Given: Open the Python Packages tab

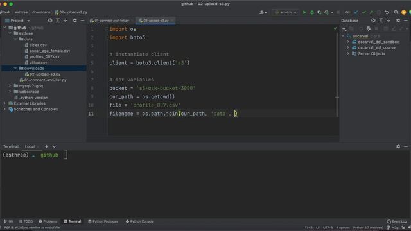Looking at the screenshot, I should coord(103,221).
